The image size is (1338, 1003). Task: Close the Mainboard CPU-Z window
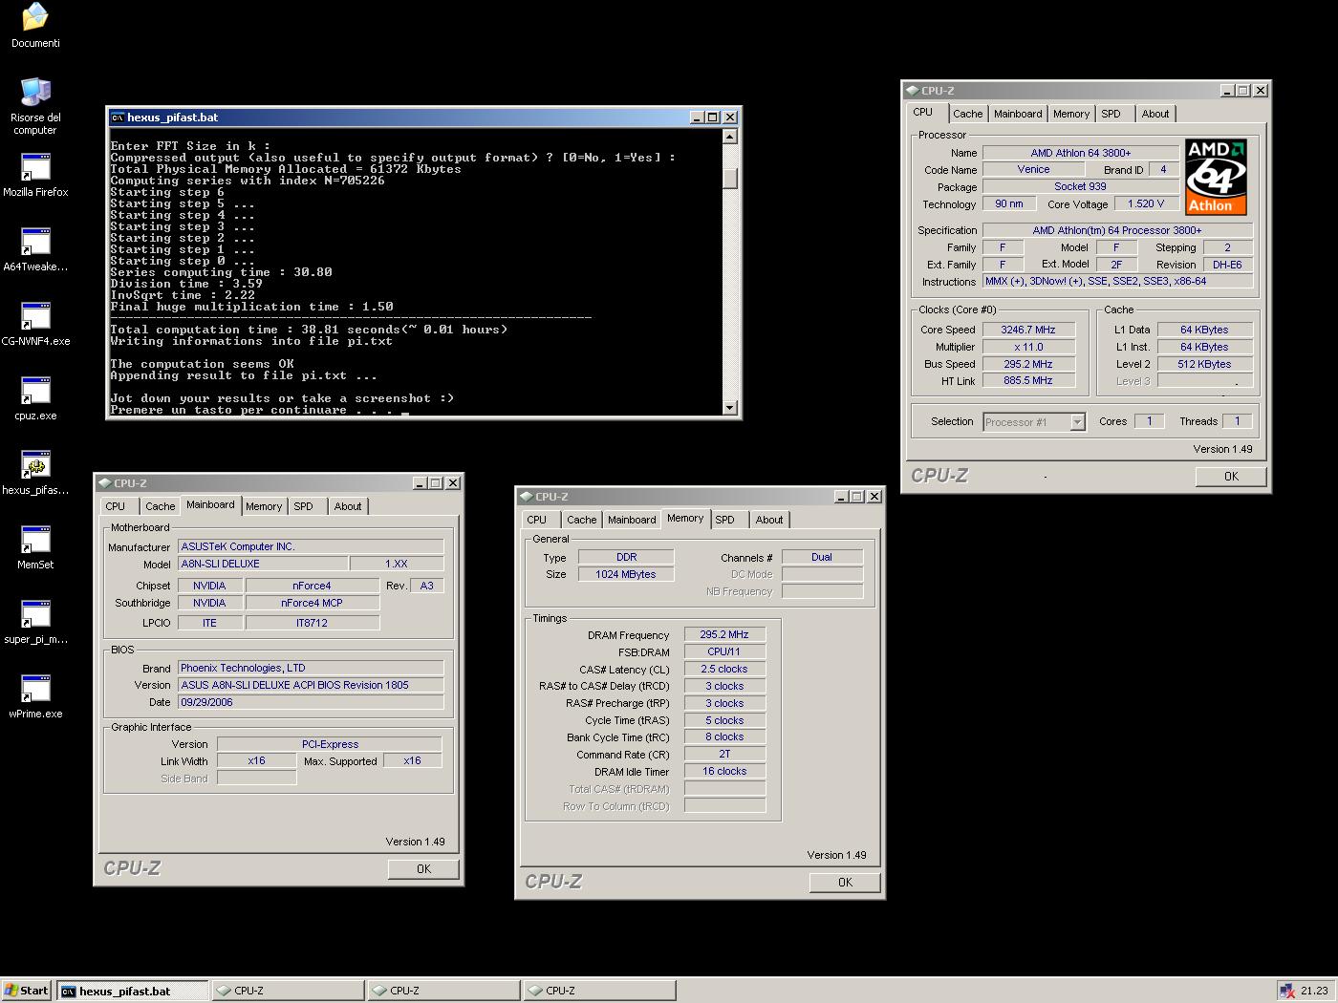pyautogui.click(x=453, y=483)
